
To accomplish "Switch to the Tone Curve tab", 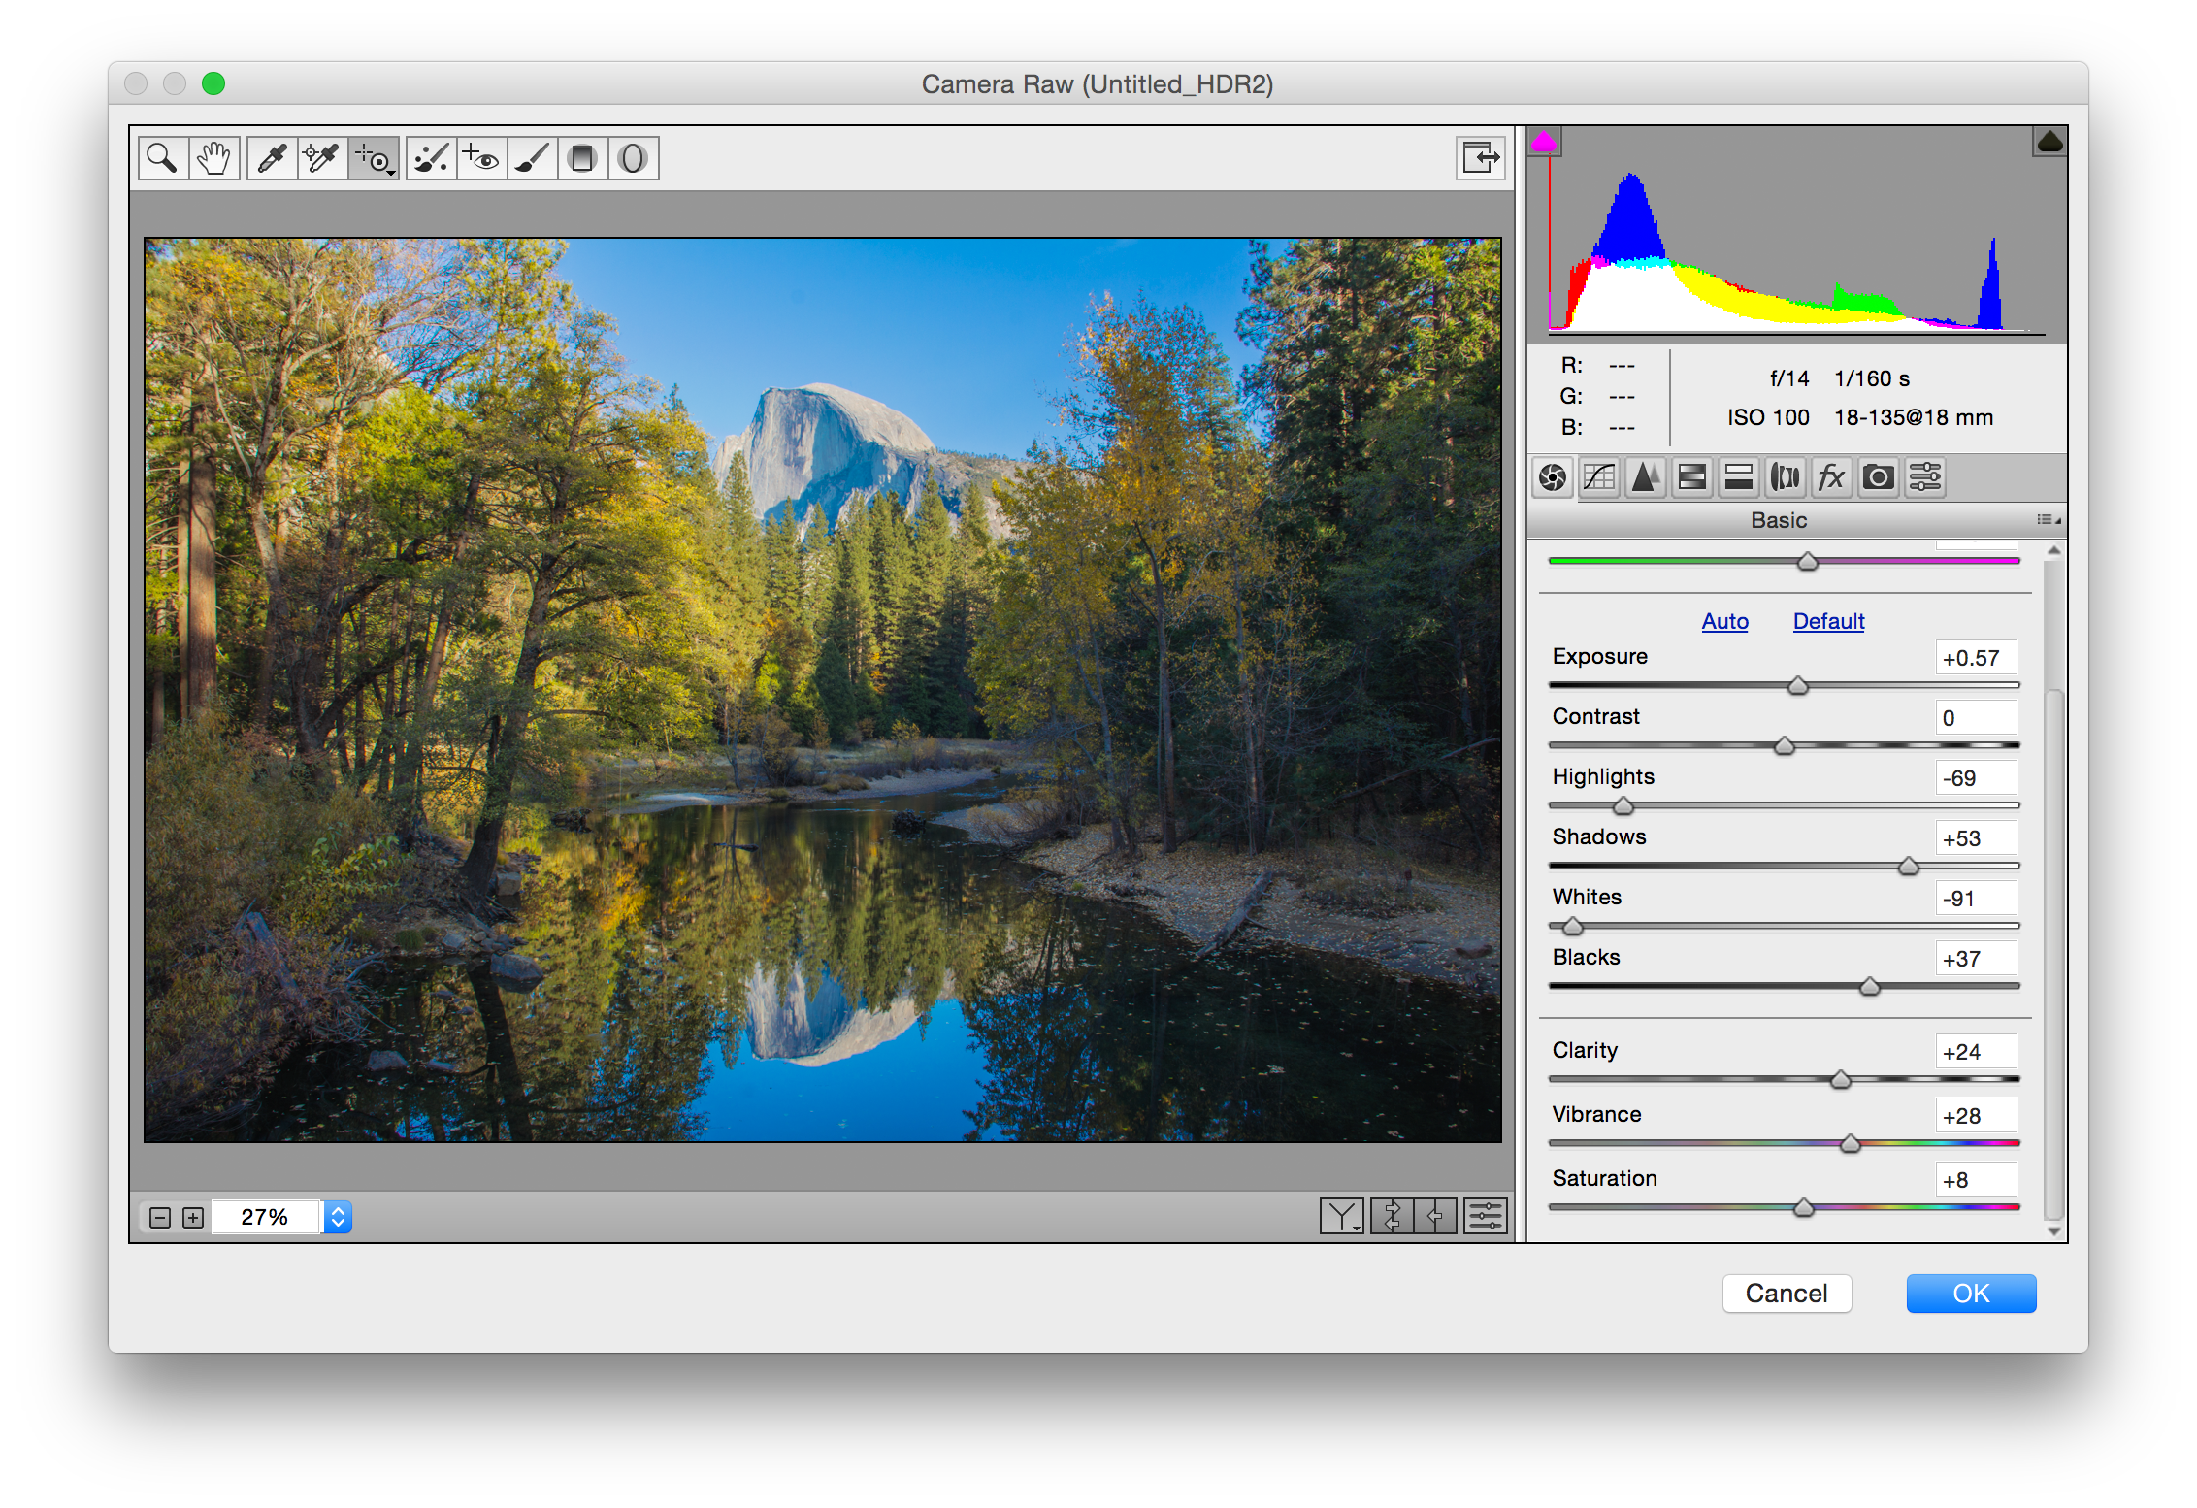I will 1599,477.
